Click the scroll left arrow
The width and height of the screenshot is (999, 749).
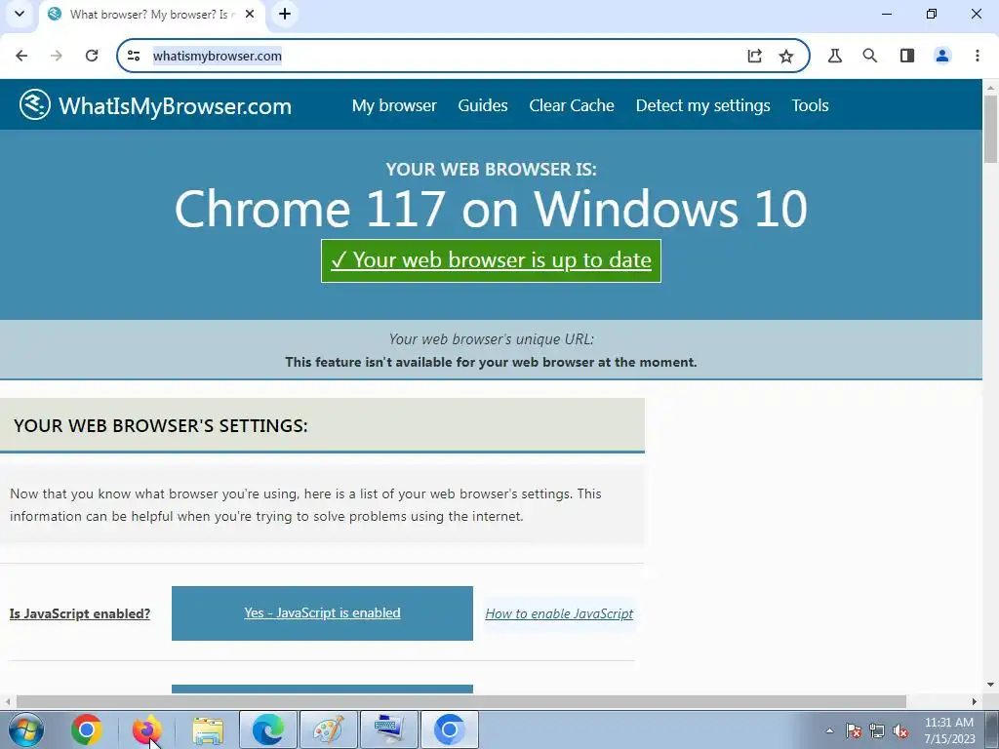[x=7, y=701]
